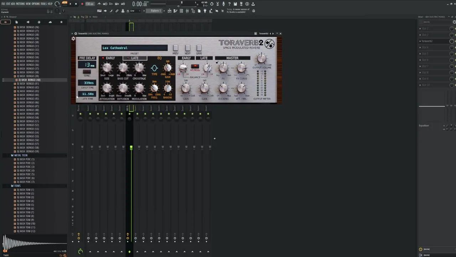Open the FILE menu
This screenshot has height=257, width=456.
4,4
